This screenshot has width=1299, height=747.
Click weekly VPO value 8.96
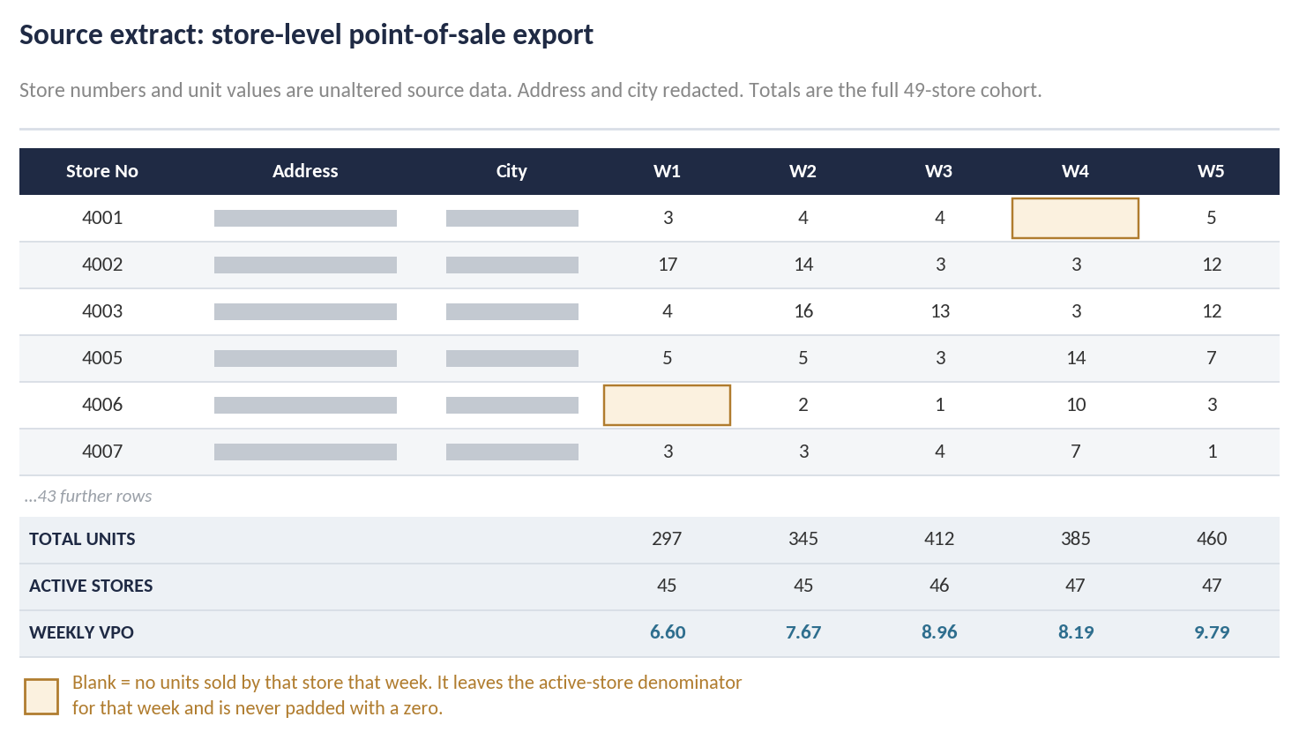point(939,632)
